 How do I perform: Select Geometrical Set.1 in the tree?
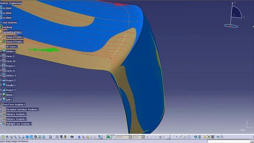tap(12, 32)
